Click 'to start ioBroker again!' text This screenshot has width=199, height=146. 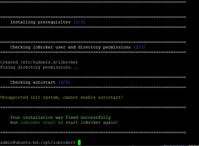point(88,122)
